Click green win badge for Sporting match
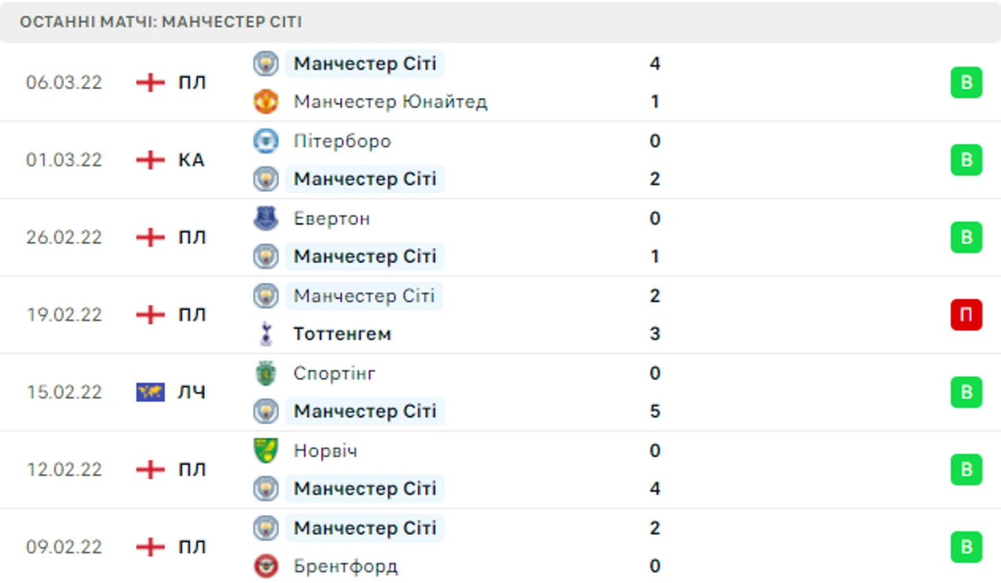Screen dimensions: 1001x583 pos(966,392)
